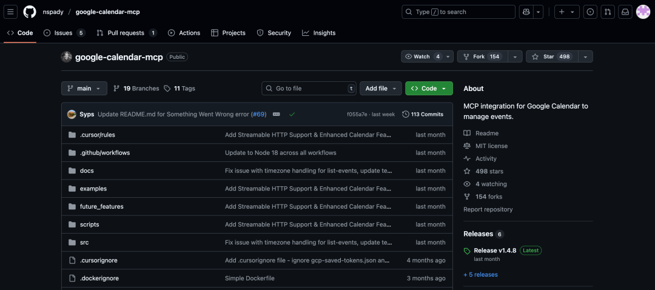View 11 Tags
The width and height of the screenshot is (655, 290).
[x=179, y=88]
